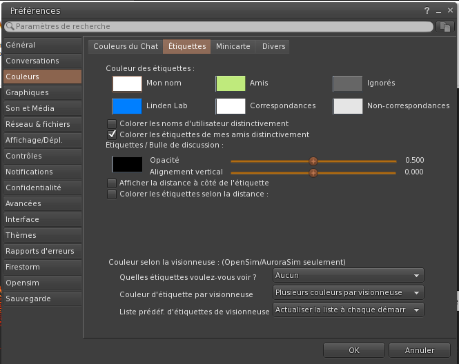The height and width of the screenshot is (364, 459).
Task: Expand Actualiser la liste dropdown
Action: pos(347,310)
